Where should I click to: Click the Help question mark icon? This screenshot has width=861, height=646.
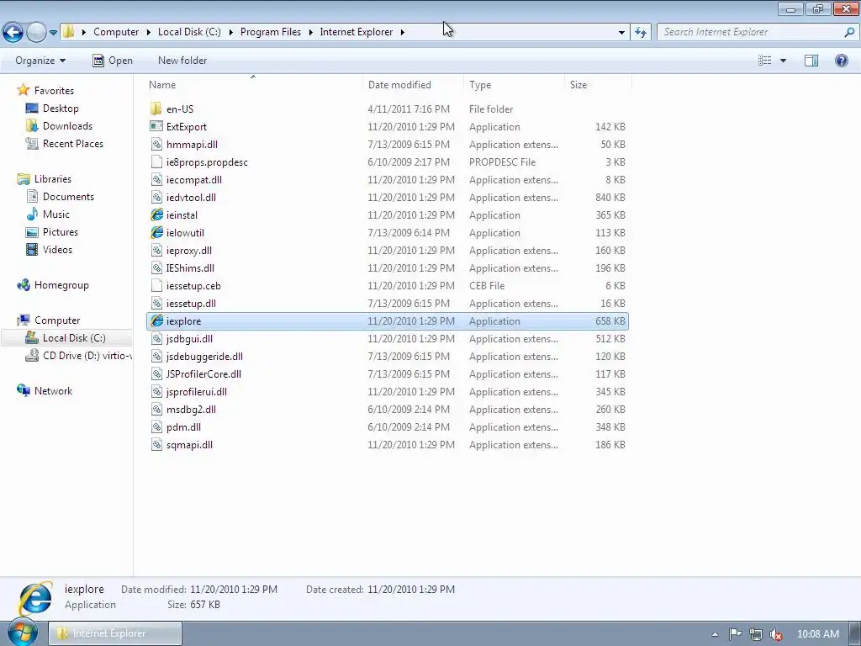click(x=841, y=61)
